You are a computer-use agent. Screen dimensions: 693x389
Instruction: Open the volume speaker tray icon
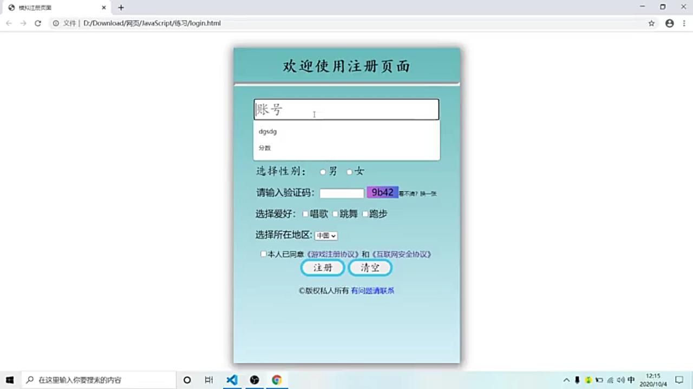pos(620,380)
